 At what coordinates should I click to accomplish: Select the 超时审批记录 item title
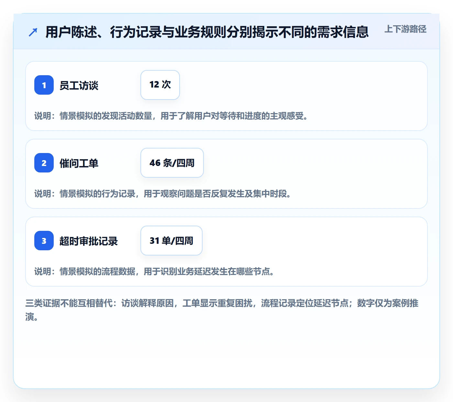89,241
